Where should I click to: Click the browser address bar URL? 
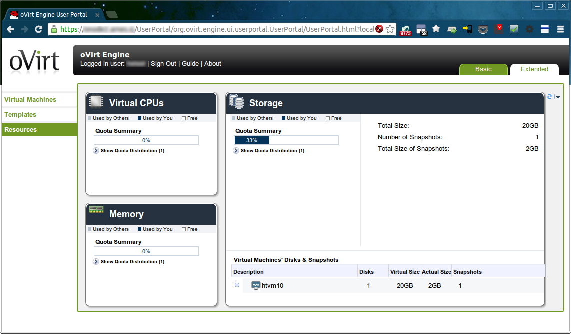[x=215, y=29]
